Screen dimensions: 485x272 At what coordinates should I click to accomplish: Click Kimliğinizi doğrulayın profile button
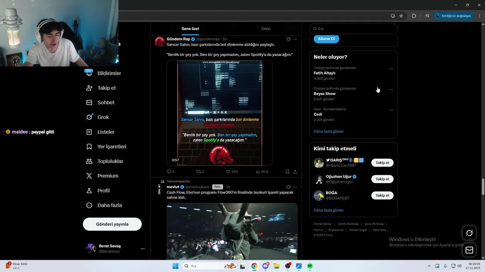click(x=453, y=16)
